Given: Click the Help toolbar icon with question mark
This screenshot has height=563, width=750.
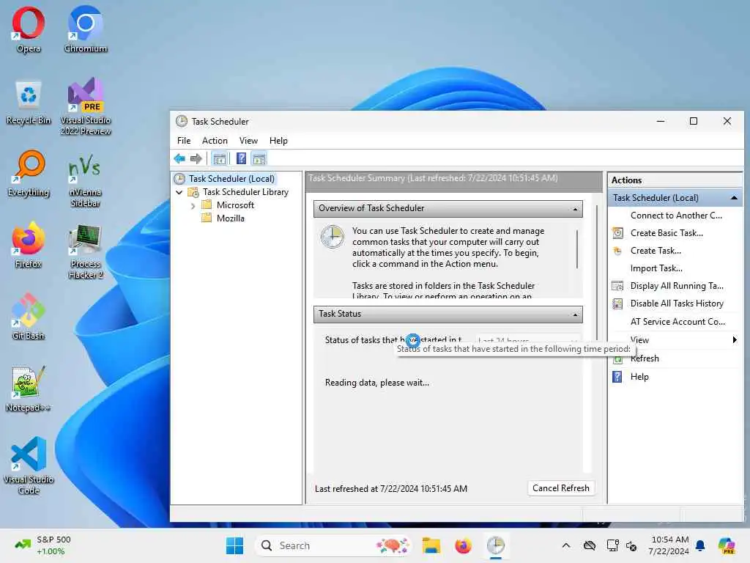Looking at the screenshot, I should pos(242,158).
